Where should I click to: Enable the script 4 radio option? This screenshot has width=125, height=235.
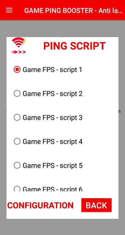coord(17,141)
